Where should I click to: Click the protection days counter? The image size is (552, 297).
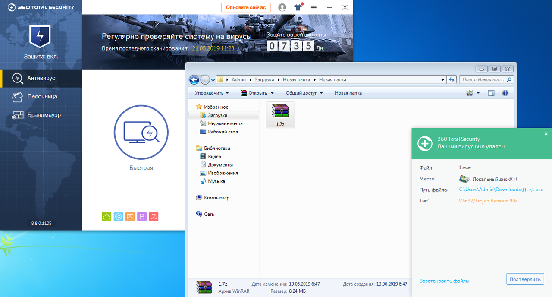pyautogui.click(x=291, y=45)
